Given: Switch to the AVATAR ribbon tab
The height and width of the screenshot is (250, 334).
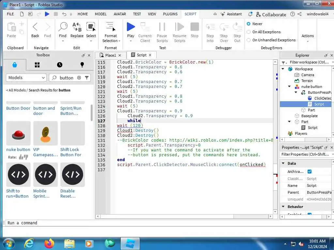Looking at the screenshot, I should (120, 14).
